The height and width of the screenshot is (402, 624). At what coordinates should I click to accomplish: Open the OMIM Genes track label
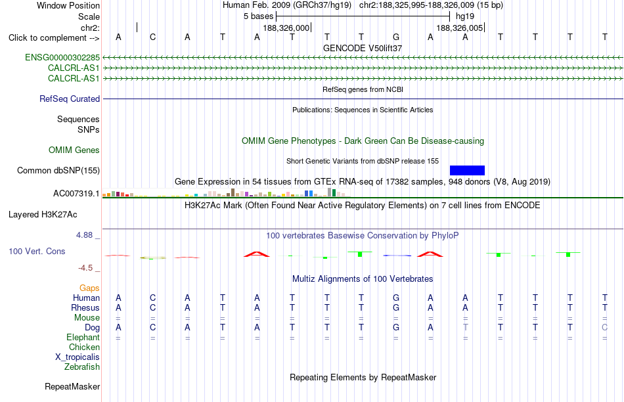(74, 150)
